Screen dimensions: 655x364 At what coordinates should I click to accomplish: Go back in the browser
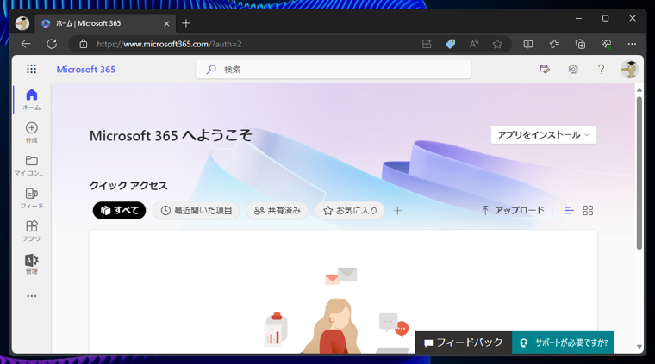coord(26,44)
